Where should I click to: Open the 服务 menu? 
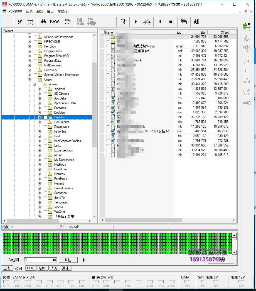click(40, 11)
